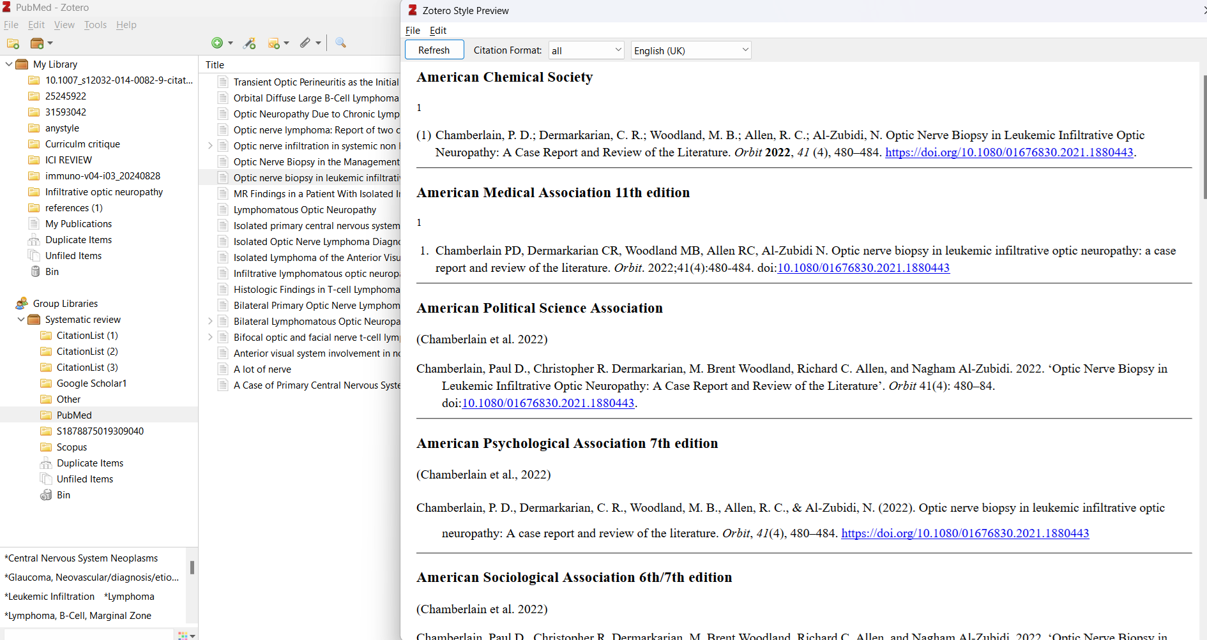1207x640 pixels.
Task: Click Duplicate Items icon under Systematic review
Action: (46, 463)
